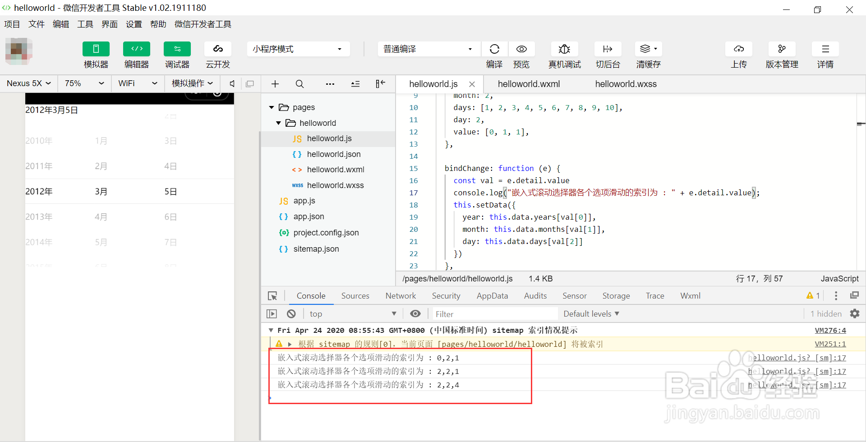Click the detach simulator window icon
Image resolution: width=866 pixels, height=442 pixels.
pyautogui.click(x=250, y=83)
